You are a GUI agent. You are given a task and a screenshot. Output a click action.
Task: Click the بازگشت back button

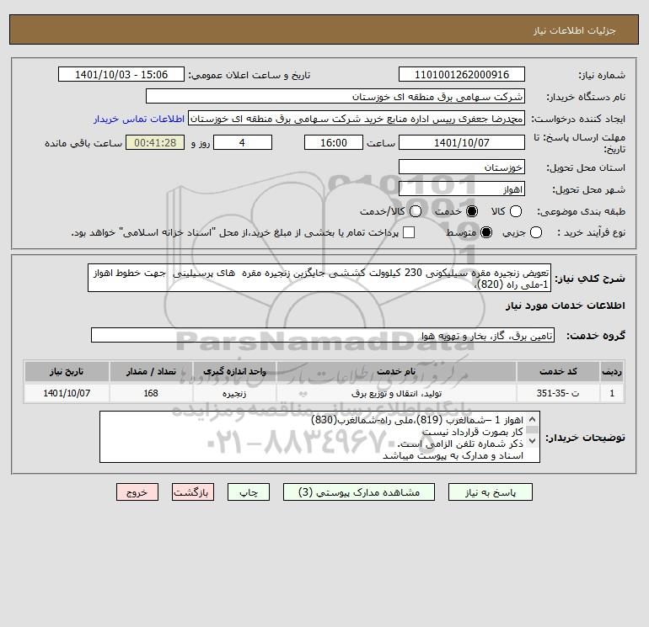193,492
